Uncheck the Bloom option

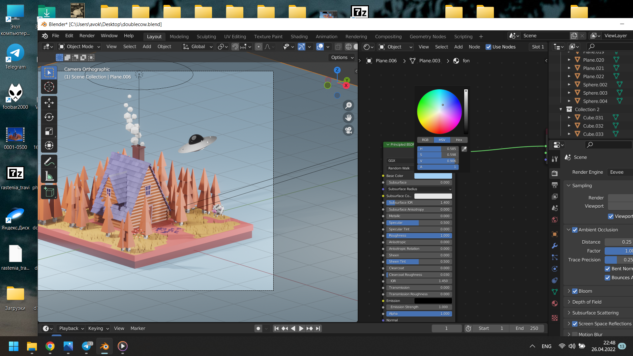click(575, 291)
